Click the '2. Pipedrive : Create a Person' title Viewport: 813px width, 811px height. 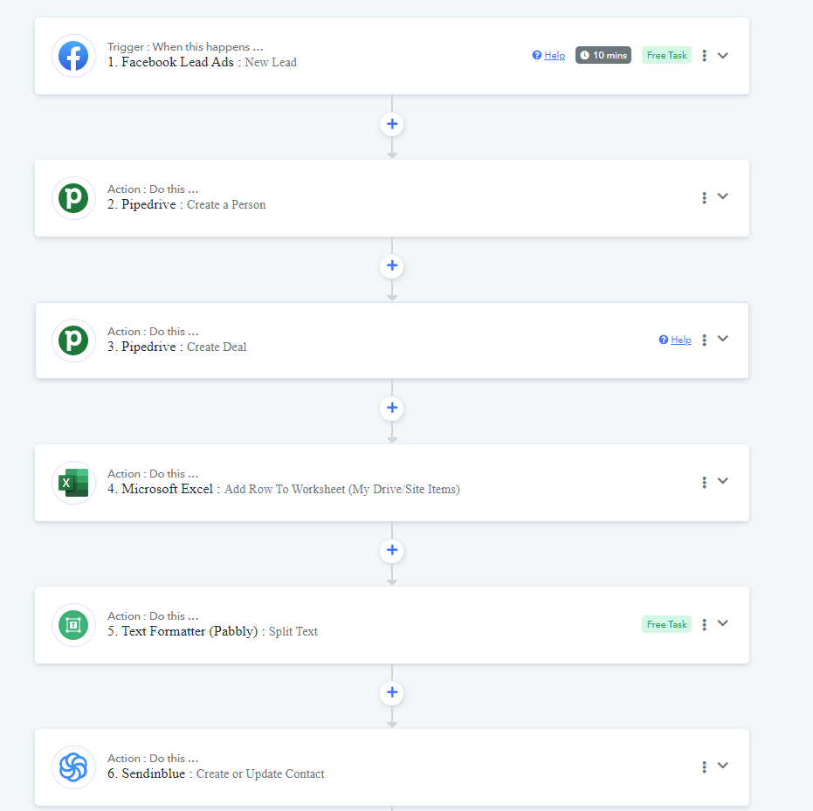187,204
